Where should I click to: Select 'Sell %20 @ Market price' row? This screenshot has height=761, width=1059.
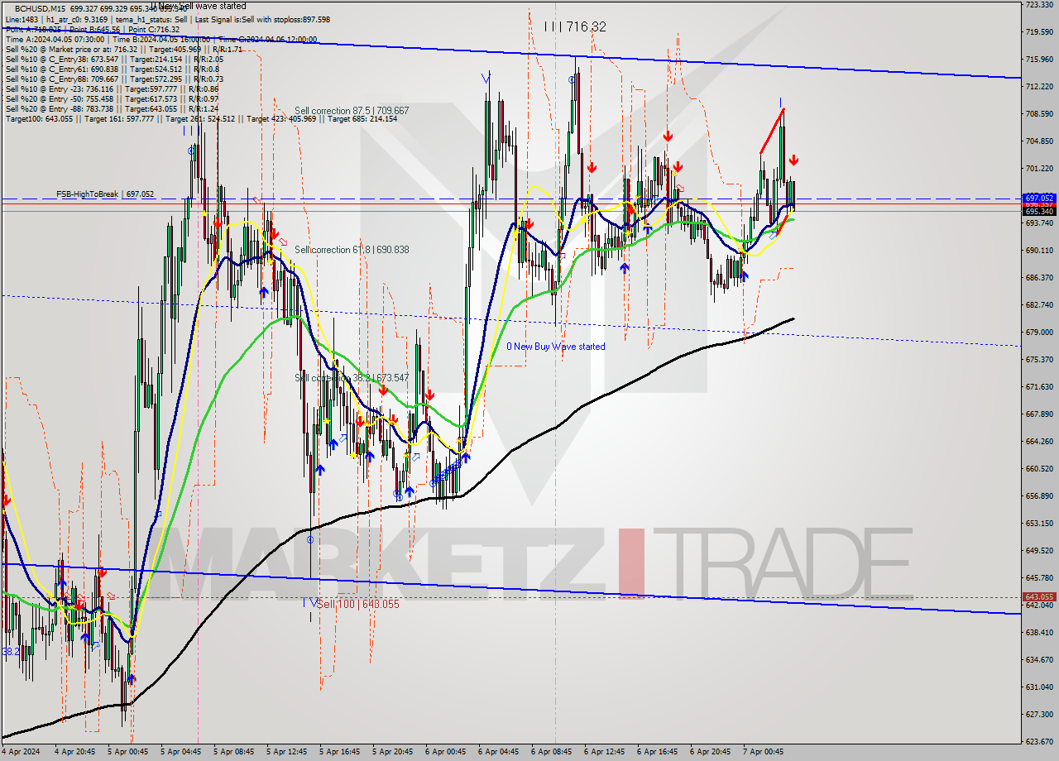pyautogui.click(x=124, y=49)
